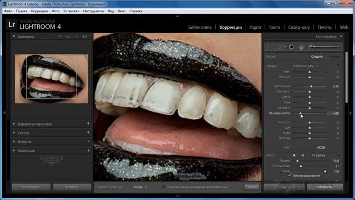Open the Вид menu
This screenshot has height=200, width=355.
click(x=111, y=11)
